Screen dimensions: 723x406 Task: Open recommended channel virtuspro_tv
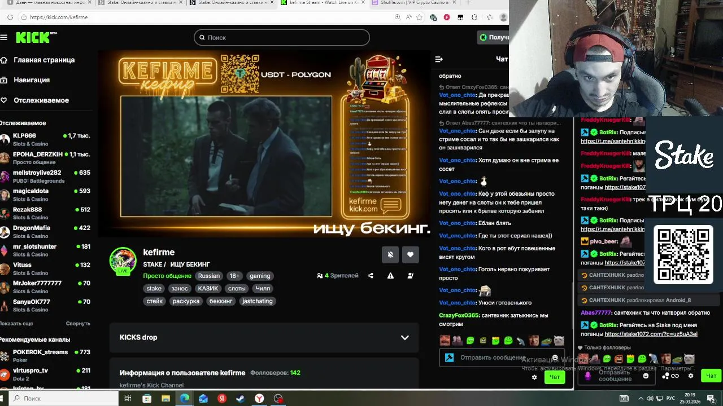45,374
